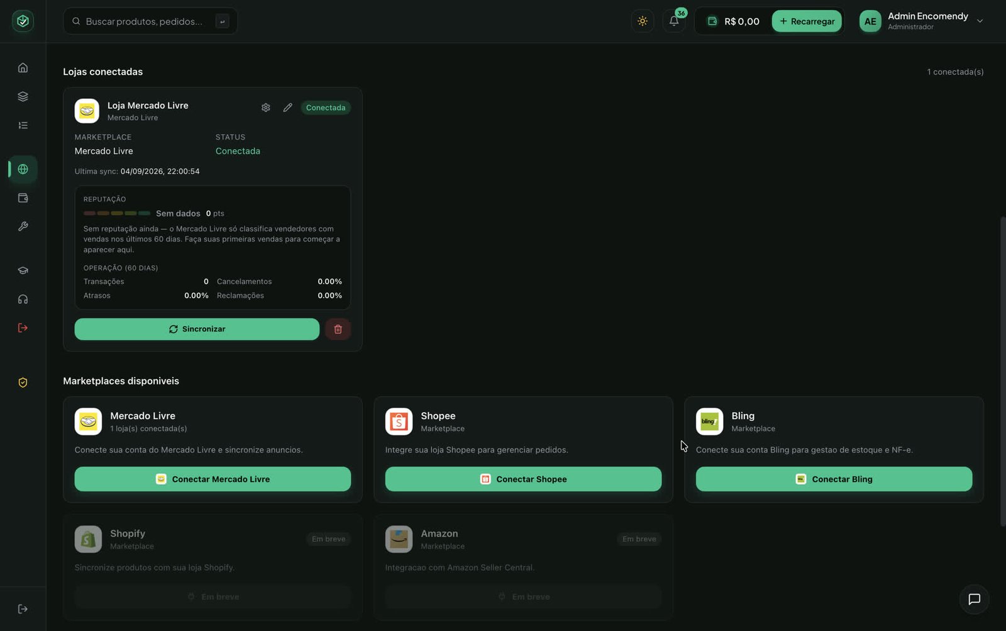Select the globe integrations sidebar icon
Image resolution: width=1006 pixels, height=631 pixels.
point(23,169)
